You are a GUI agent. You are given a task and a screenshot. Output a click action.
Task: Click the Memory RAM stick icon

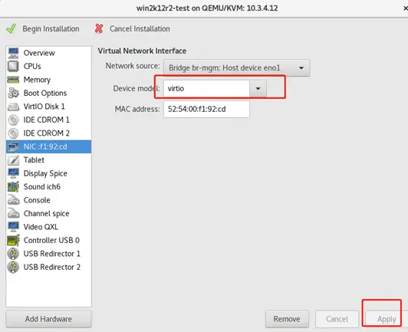(13, 80)
